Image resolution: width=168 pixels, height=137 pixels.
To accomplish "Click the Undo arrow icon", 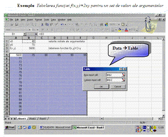I will click(62, 25).
